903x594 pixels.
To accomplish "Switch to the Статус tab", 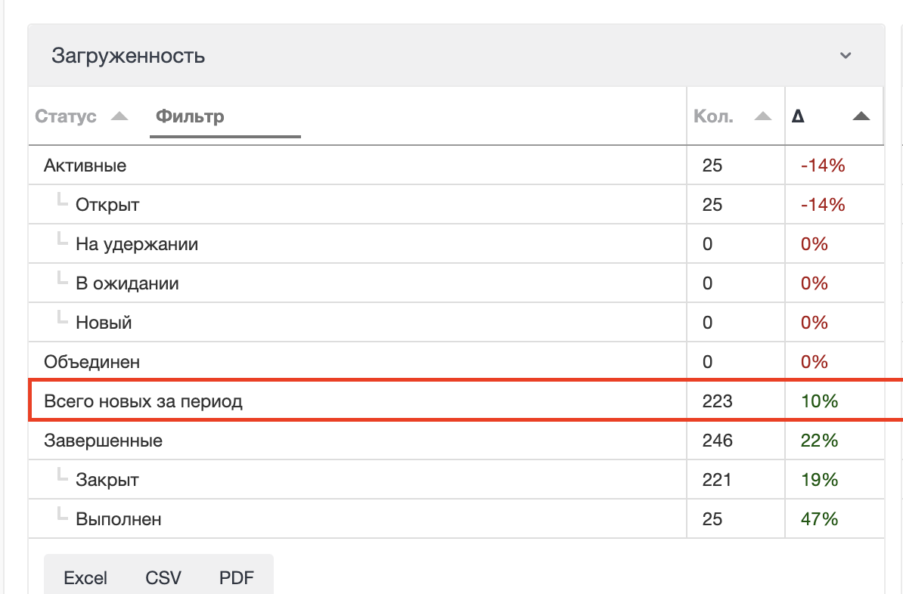I will coord(65,116).
